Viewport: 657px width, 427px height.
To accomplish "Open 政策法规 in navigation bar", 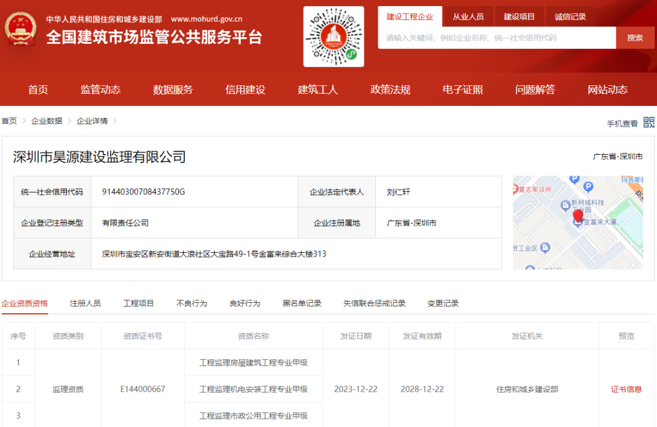I will coord(390,89).
